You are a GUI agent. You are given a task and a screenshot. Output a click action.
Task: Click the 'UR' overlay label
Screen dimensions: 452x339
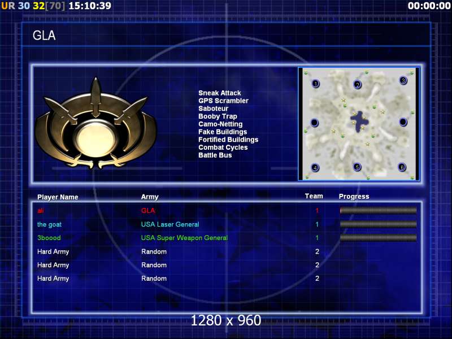[x=8, y=6]
